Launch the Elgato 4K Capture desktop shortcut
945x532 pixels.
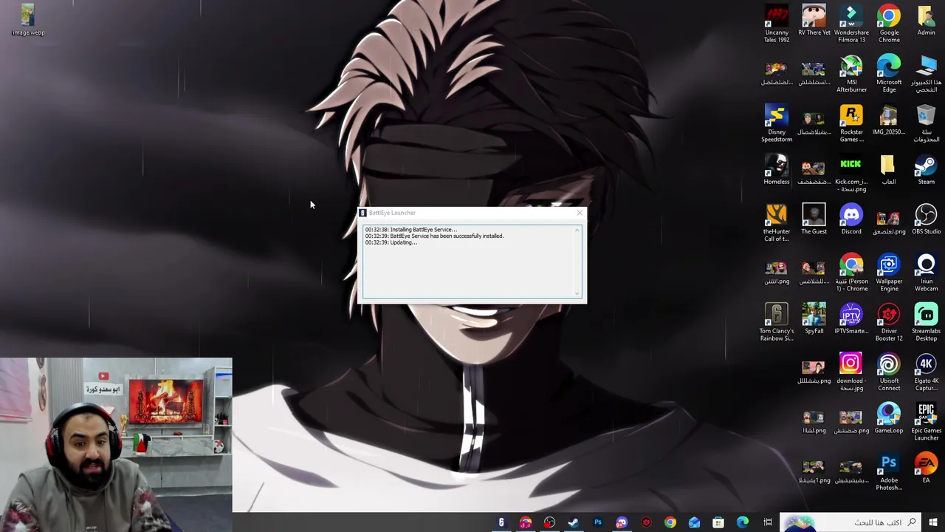pos(926,372)
